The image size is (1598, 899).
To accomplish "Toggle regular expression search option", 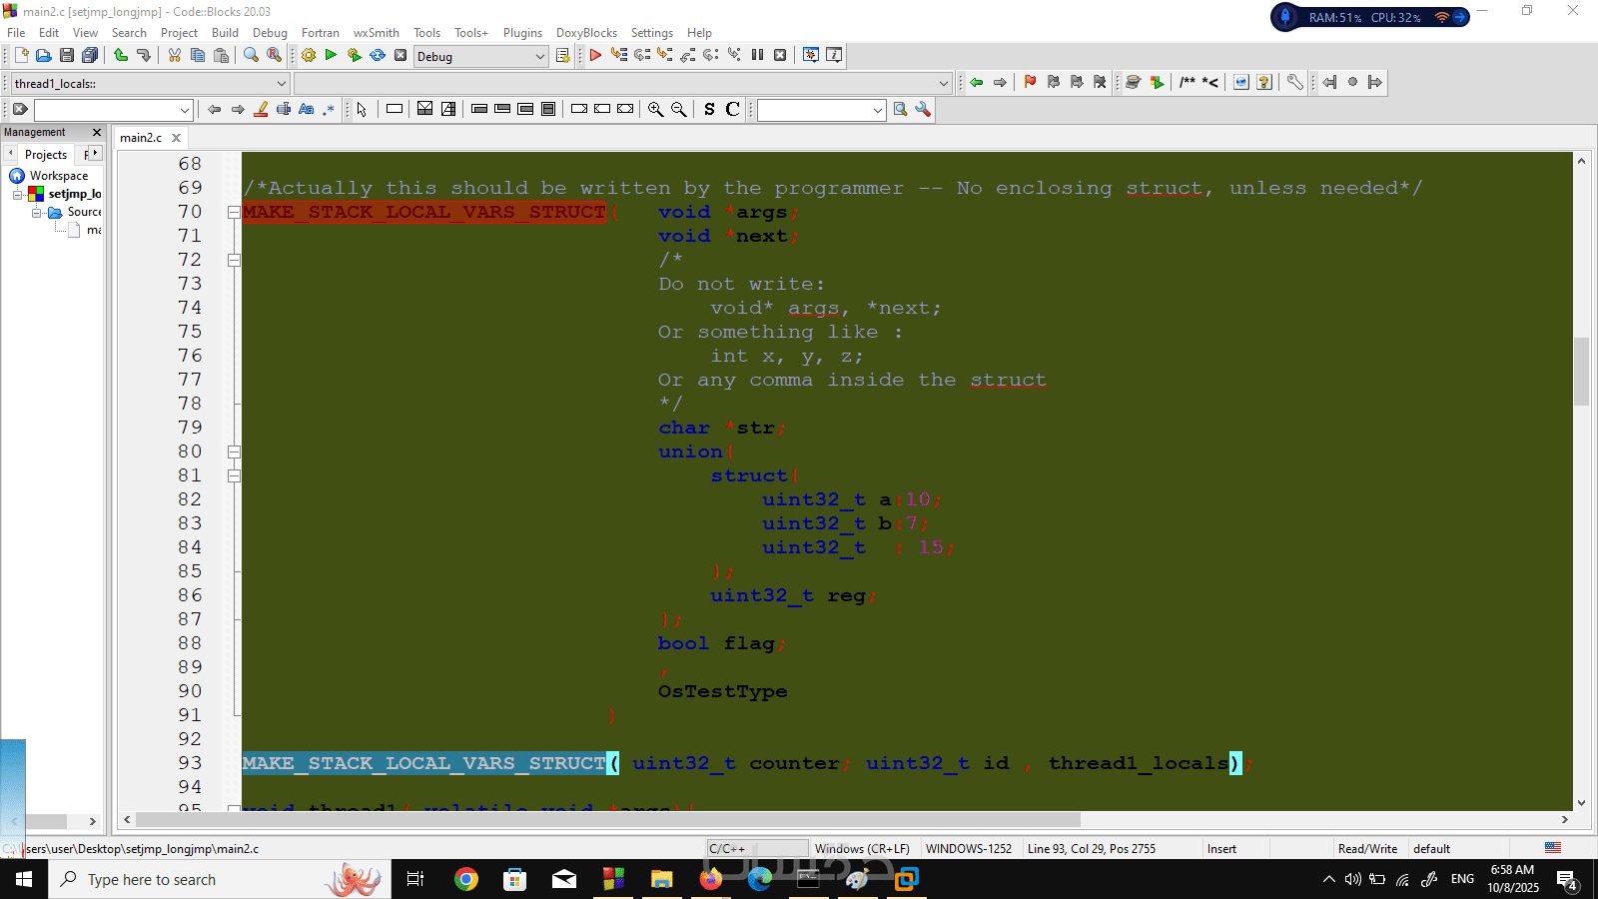I will [x=329, y=110].
